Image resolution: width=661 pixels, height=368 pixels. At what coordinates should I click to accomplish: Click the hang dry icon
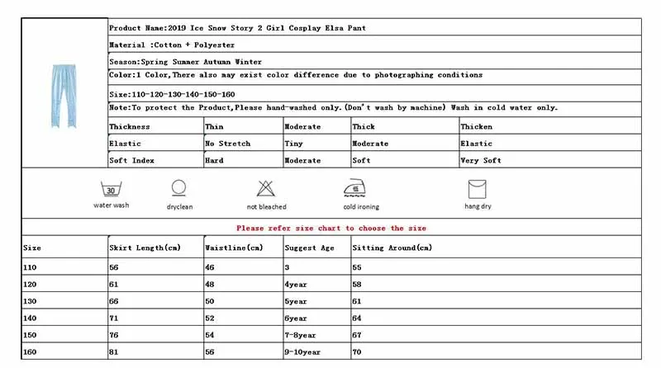(478, 189)
